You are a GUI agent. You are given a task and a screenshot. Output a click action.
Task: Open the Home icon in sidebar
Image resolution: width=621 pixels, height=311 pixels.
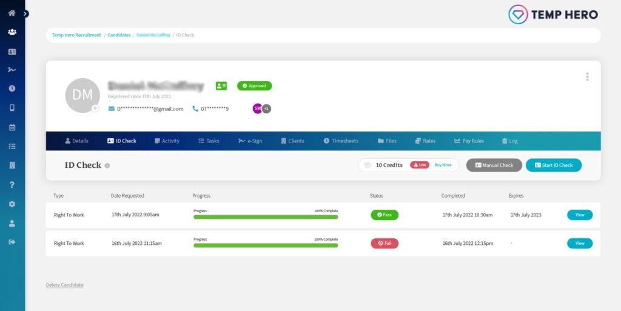coord(12,13)
